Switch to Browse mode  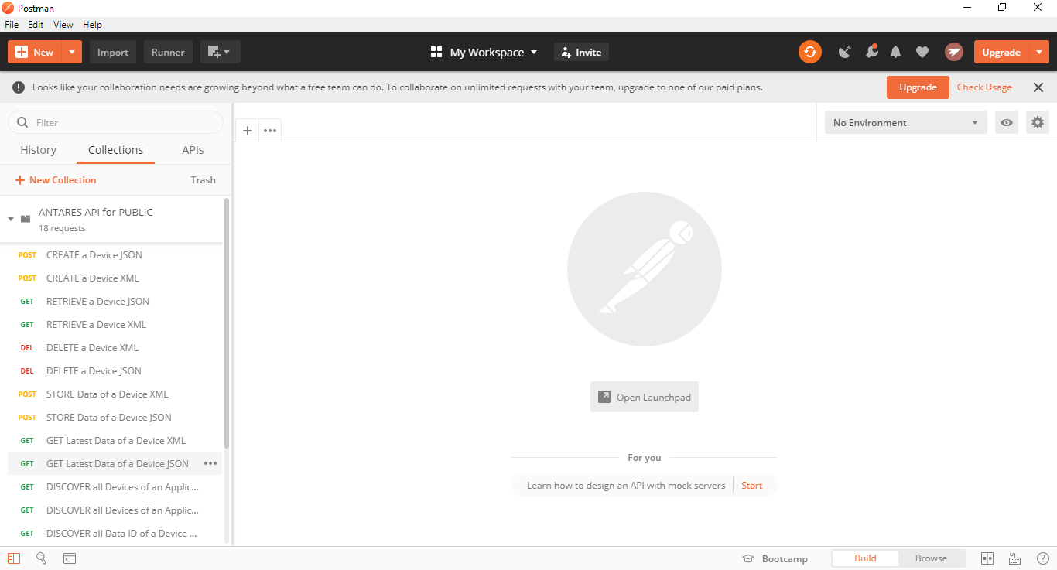[931, 558]
